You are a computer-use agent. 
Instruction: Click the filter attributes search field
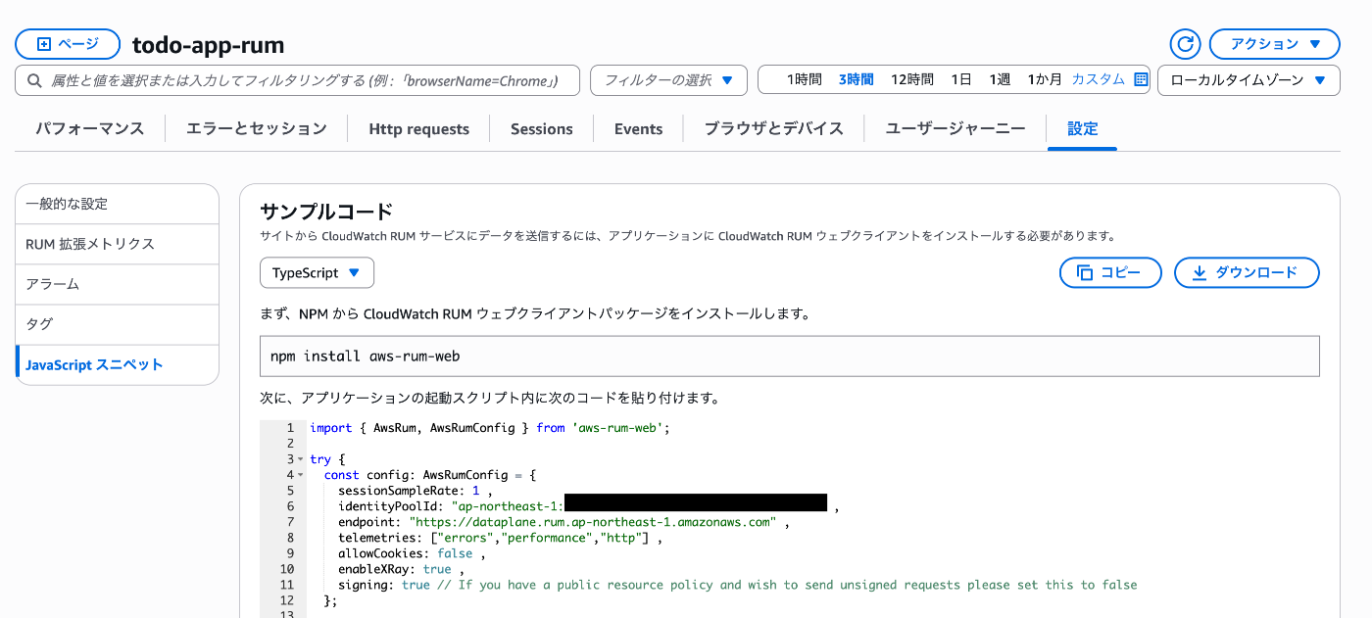tap(297, 80)
